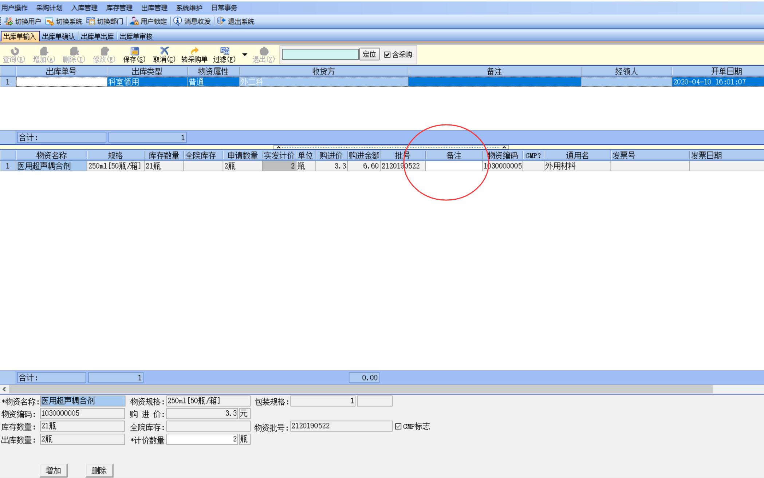Open 消息收发 messaging icon
The height and width of the screenshot is (478, 764).
177,21
